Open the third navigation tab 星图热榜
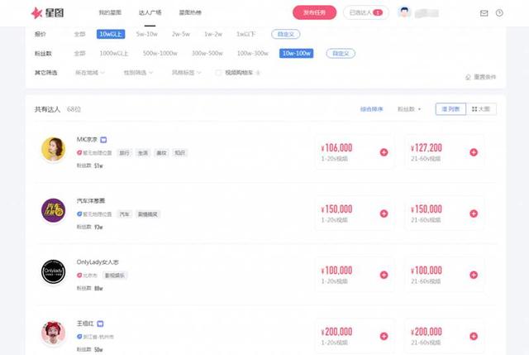Viewport: 529px width, 355px height. tap(190, 12)
